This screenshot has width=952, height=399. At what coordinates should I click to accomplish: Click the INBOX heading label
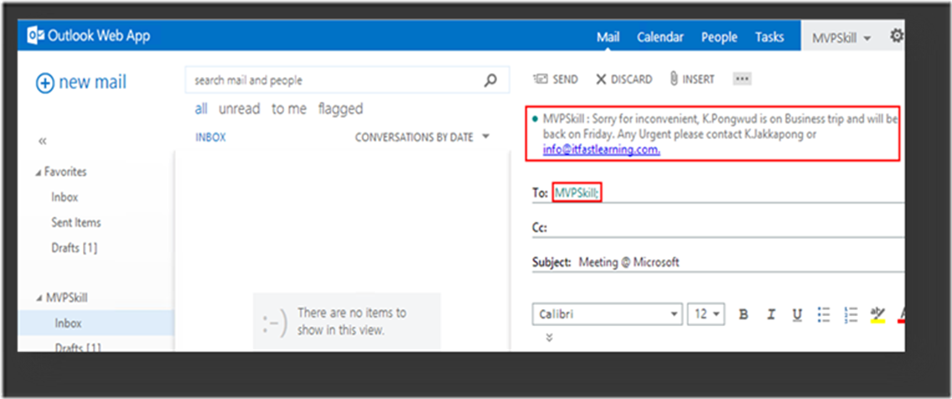click(x=210, y=137)
